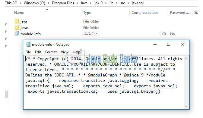Open the Help menu in Notepad
Viewport: 203px width, 118px height.
tap(76, 52)
